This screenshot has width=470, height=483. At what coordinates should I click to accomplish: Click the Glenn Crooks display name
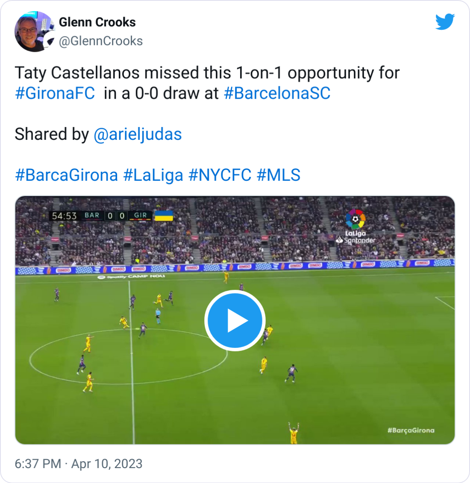coord(97,22)
